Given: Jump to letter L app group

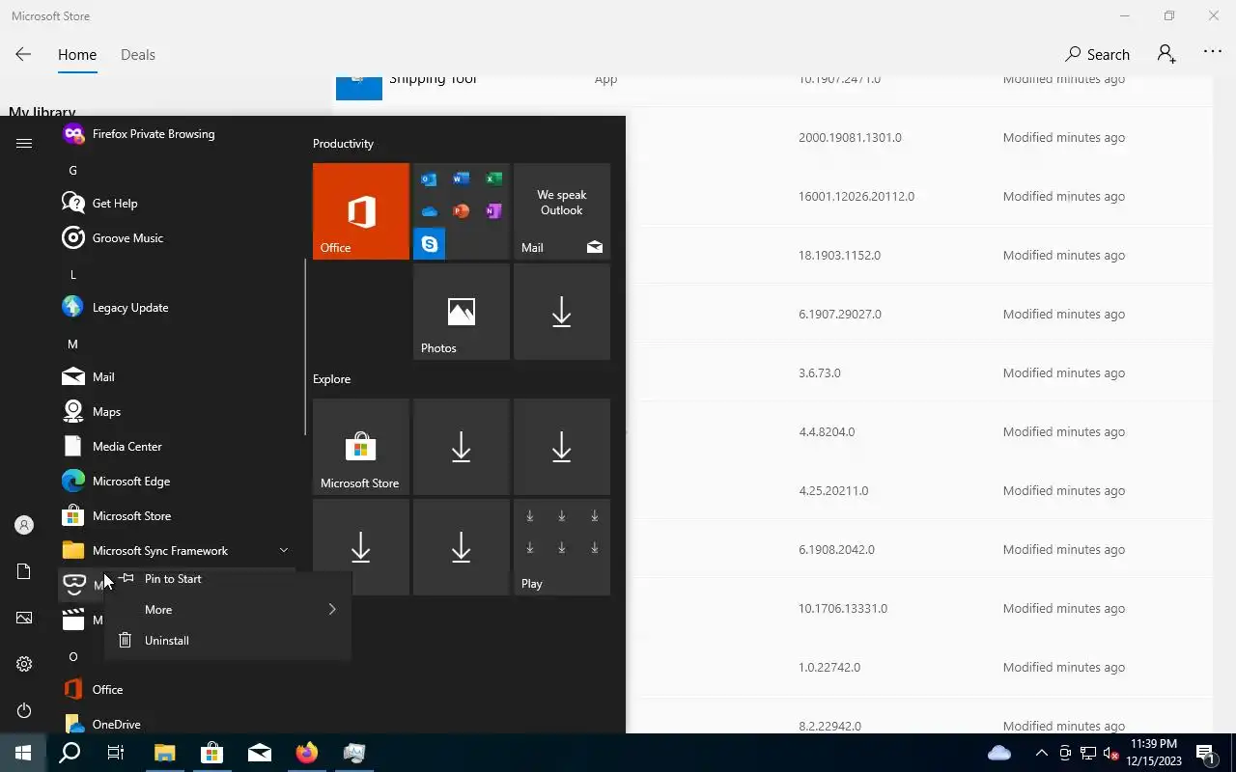Looking at the screenshot, I should 72,275.
